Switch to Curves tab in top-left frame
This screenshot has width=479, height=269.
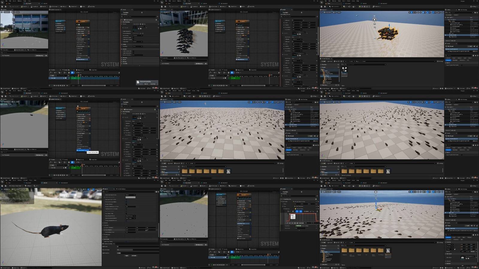click(66, 70)
